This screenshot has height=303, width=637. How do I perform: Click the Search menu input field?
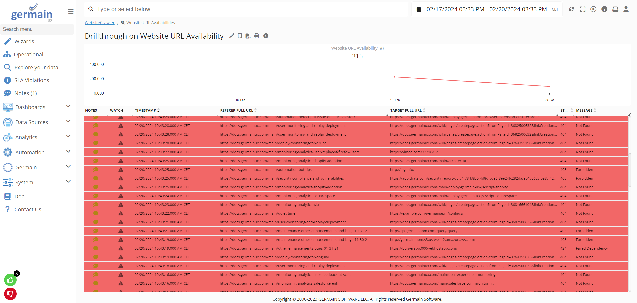[x=37, y=29]
